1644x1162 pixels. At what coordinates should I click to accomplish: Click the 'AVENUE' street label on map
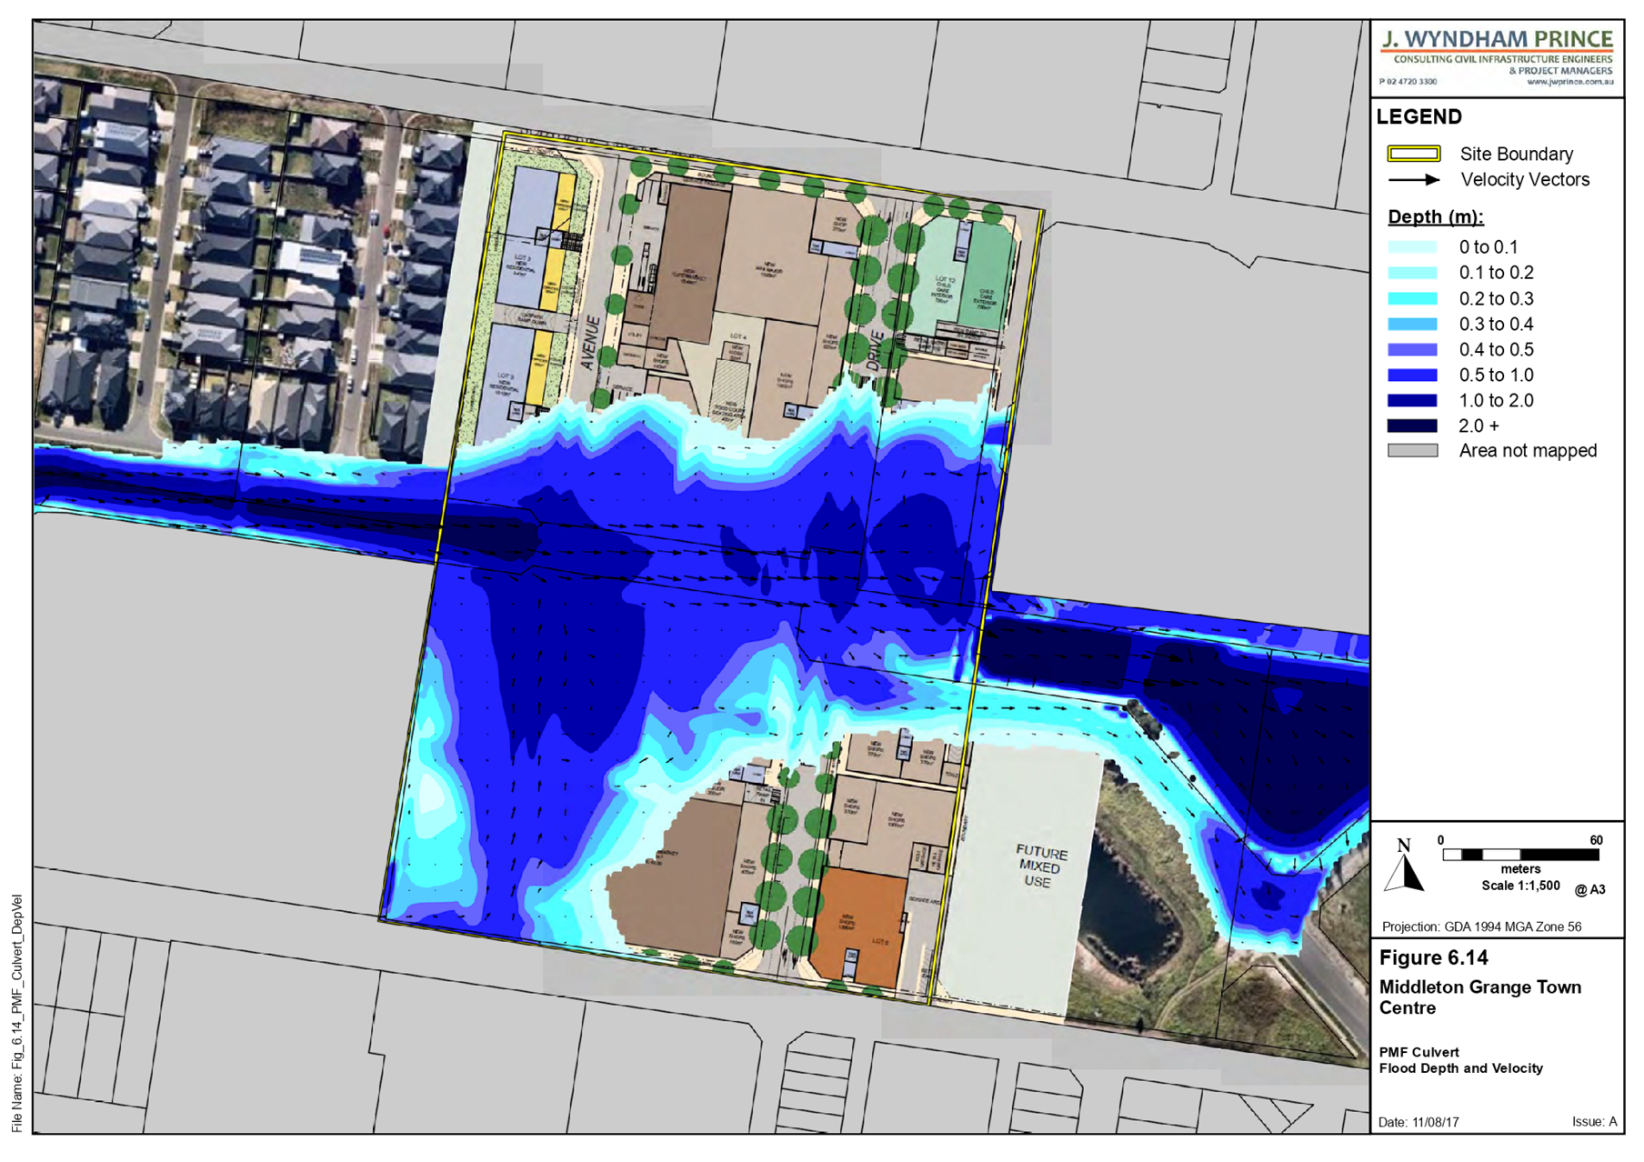click(590, 343)
